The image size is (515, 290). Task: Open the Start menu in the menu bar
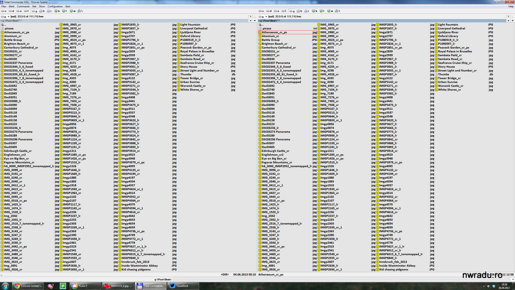[68, 6]
